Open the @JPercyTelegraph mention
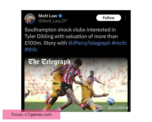 (x=89, y=43)
